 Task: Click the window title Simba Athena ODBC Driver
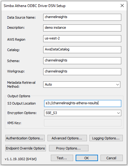[35, 6]
